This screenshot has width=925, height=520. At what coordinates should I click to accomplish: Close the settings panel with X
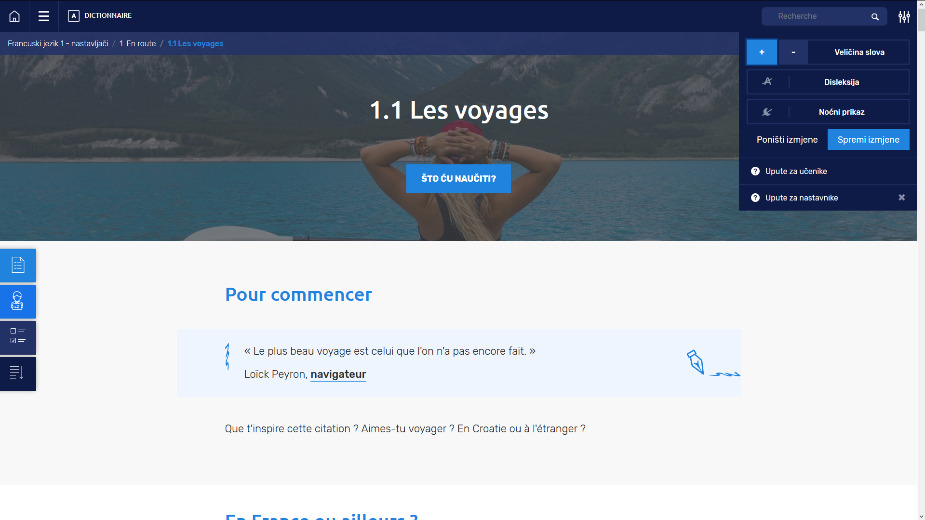pyautogui.click(x=902, y=198)
